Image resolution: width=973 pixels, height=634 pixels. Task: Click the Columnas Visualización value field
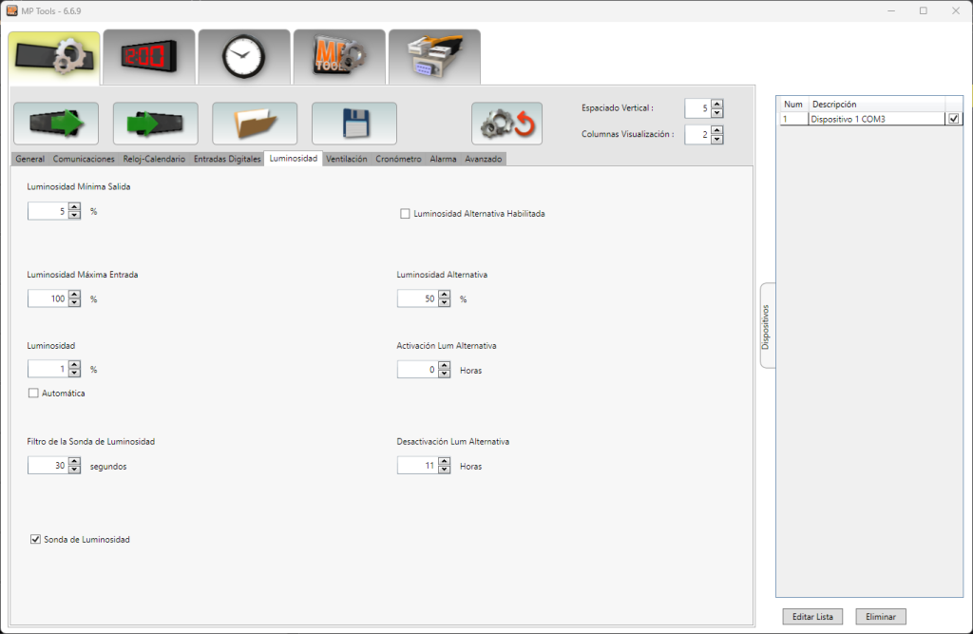tap(697, 134)
